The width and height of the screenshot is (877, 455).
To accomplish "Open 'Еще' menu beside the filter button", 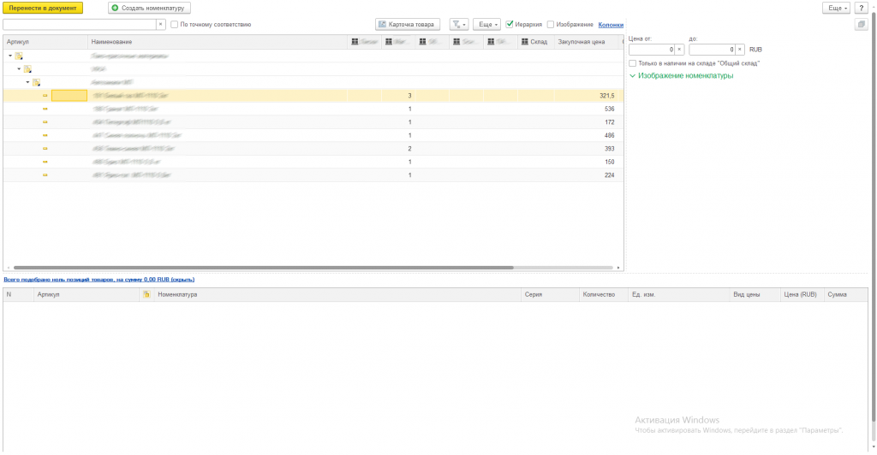I will click(486, 25).
